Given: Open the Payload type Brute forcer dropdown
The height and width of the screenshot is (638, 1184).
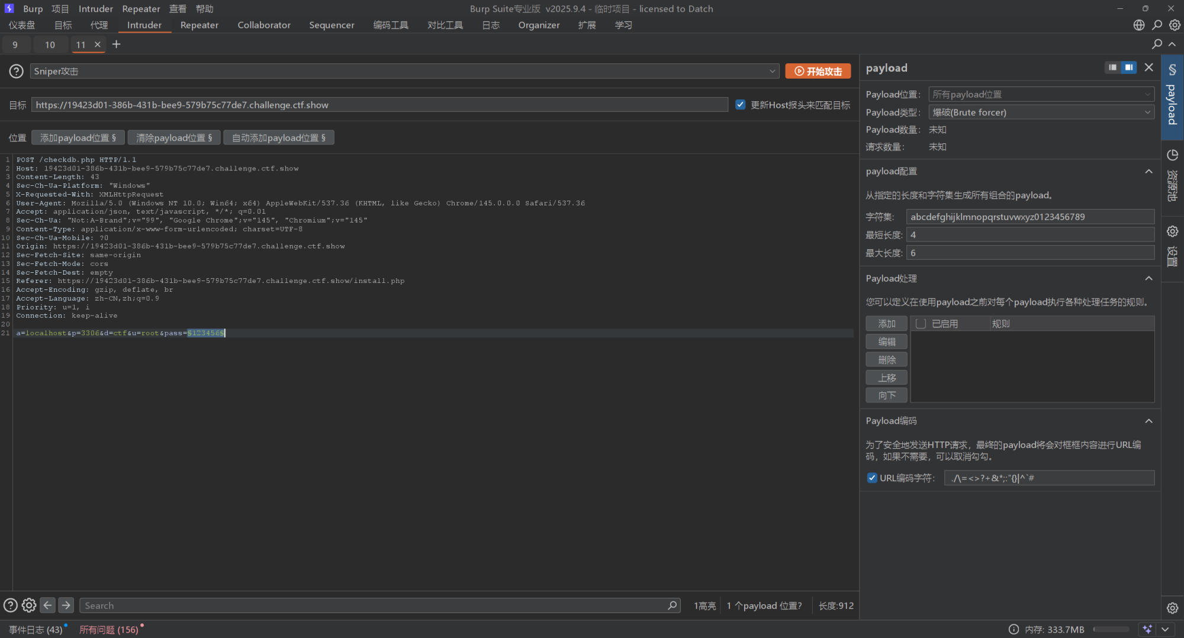Looking at the screenshot, I should (x=1041, y=112).
